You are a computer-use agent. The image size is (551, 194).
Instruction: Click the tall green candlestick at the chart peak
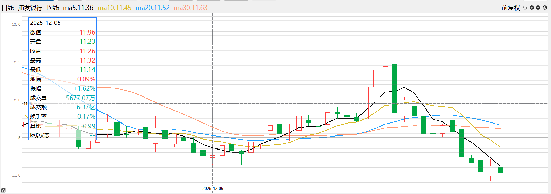tap(395, 88)
